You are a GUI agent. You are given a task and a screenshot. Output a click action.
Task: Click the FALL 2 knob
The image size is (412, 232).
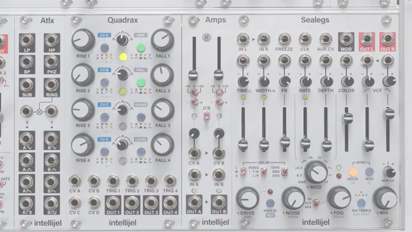coord(162,75)
